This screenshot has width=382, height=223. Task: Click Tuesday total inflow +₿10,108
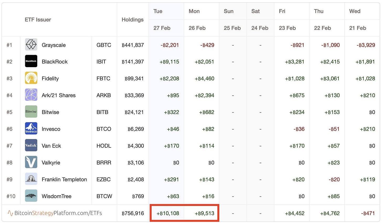click(x=168, y=213)
